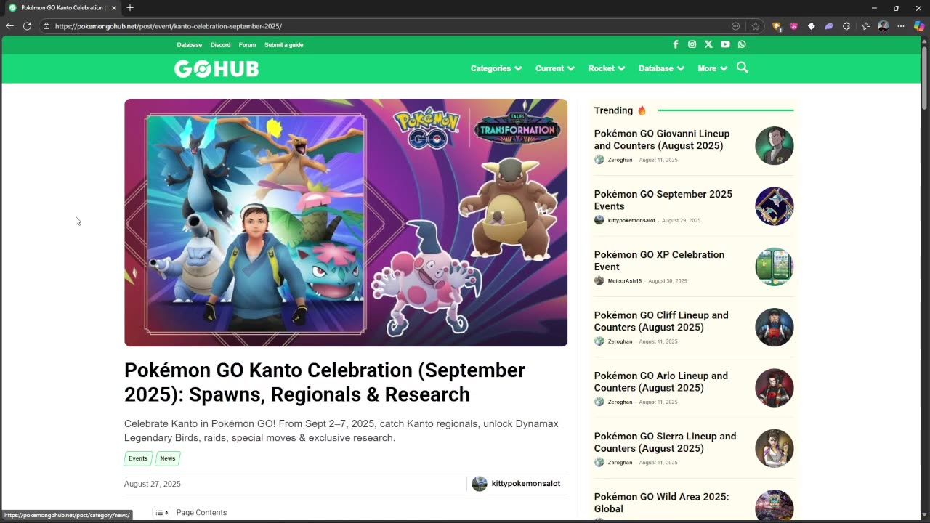The width and height of the screenshot is (930, 523).
Task: Open a new browser tab with plus button
Action: point(130,8)
